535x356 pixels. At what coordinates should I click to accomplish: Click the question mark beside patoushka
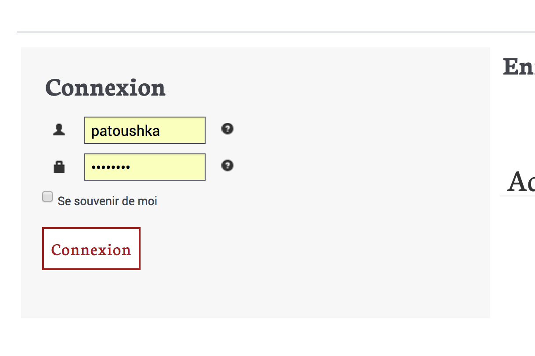pos(227,129)
